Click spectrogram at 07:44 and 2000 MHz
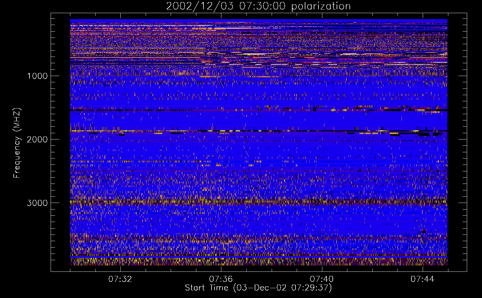The image size is (482, 298). [x=422, y=139]
